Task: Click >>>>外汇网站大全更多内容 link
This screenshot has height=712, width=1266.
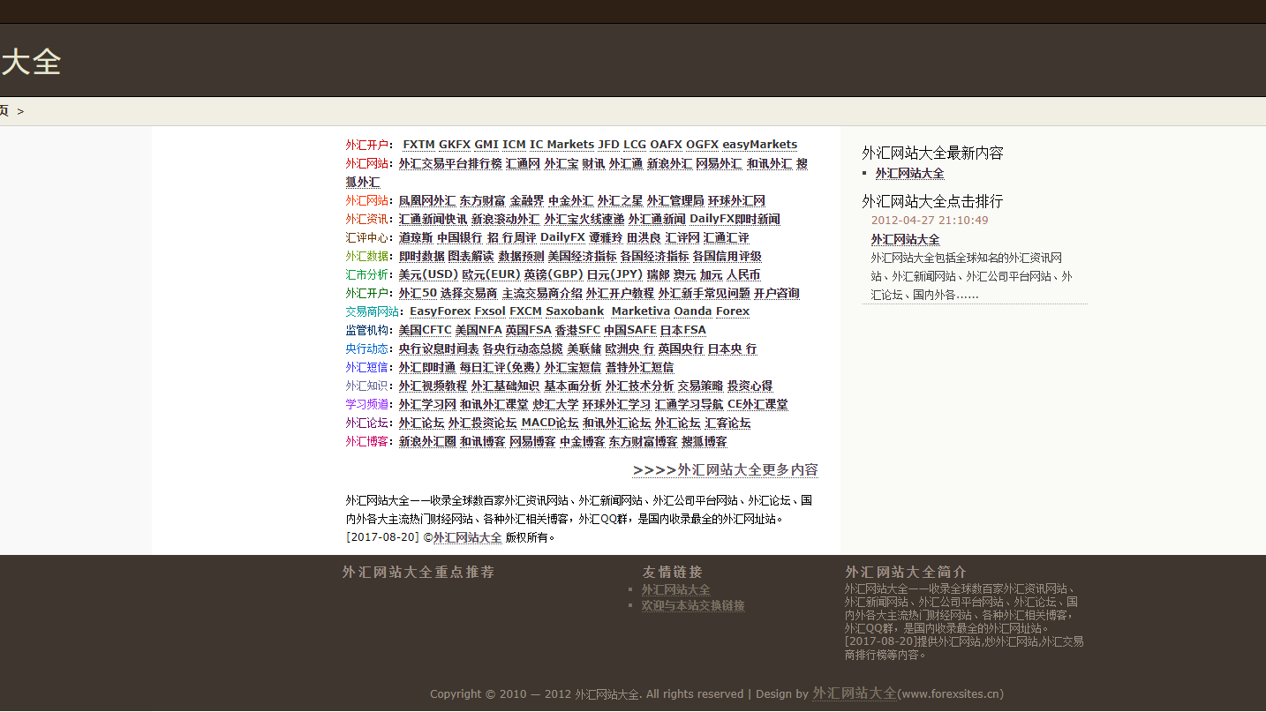Action: coord(725,469)
